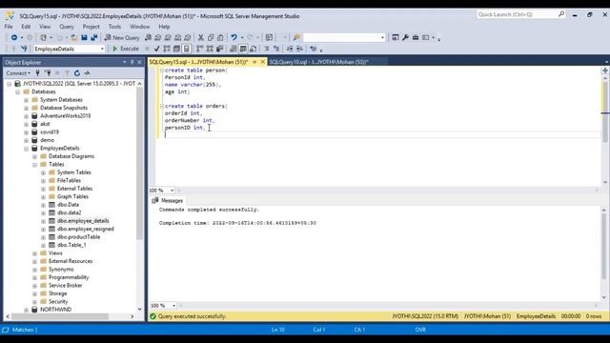Click the wrench Properties icon in toolbar

(405, 37)
